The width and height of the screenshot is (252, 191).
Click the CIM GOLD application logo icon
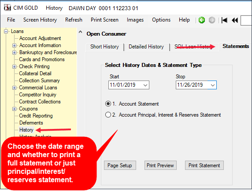7,8
